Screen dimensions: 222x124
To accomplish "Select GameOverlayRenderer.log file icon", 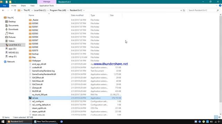I will coord(30,71).
